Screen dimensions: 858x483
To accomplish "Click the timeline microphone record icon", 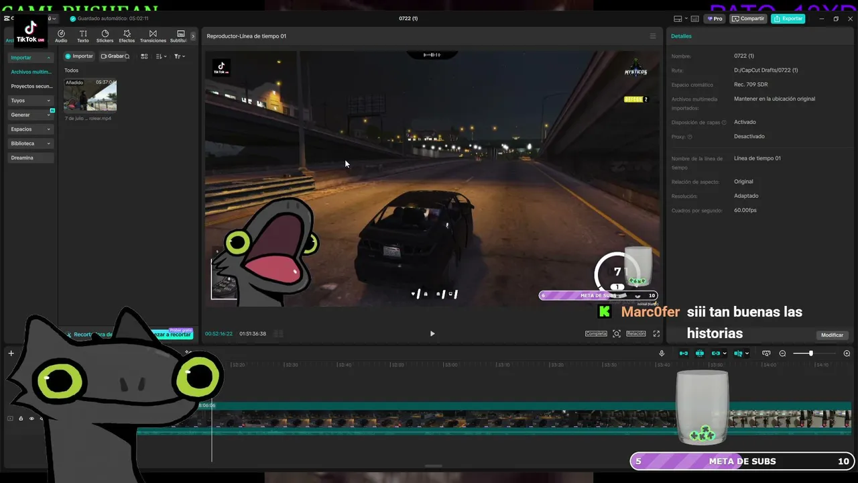I will (662, 354).
